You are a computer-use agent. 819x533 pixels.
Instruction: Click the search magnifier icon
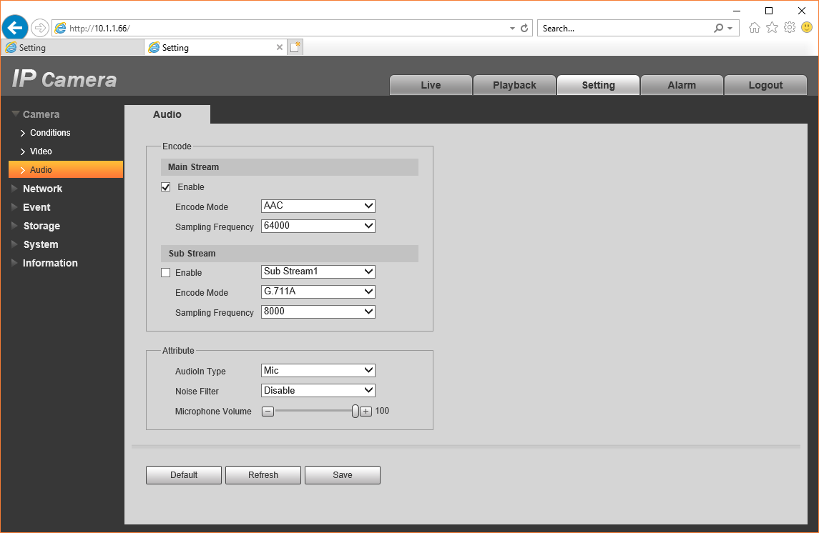(x=719, y=28)
